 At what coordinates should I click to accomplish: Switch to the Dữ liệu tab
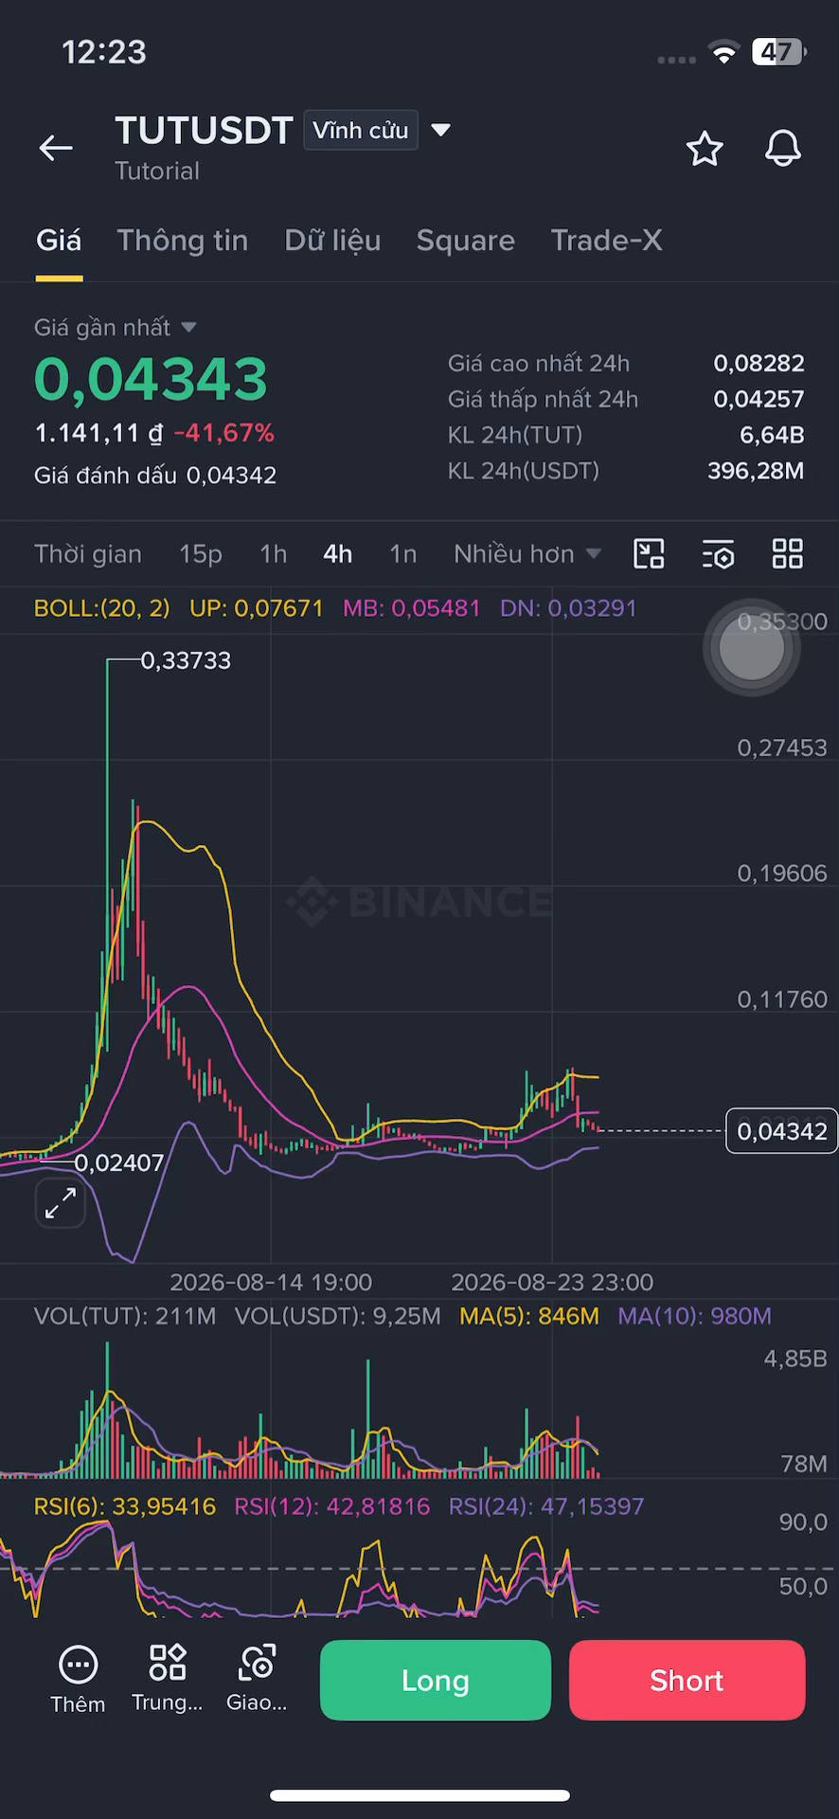(x=332, y=241)
